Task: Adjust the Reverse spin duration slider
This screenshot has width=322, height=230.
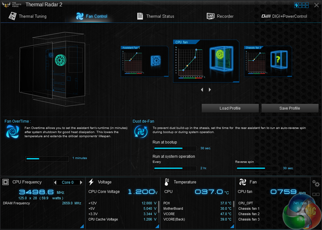Action: (x=257, y=168)
